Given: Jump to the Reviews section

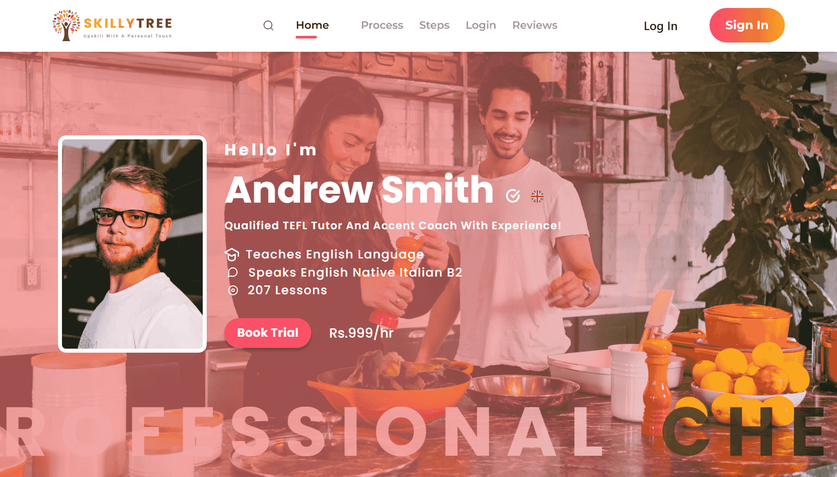Looking at the screenshot, I should (535, 25).
